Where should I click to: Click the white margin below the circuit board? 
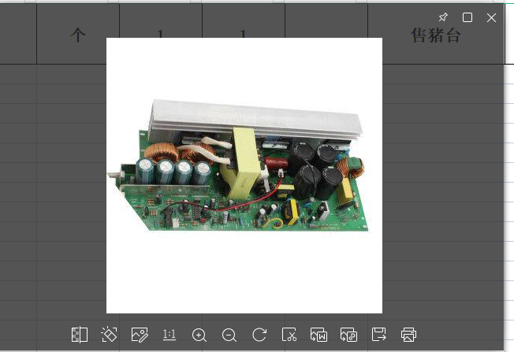[x=244, y=276]
